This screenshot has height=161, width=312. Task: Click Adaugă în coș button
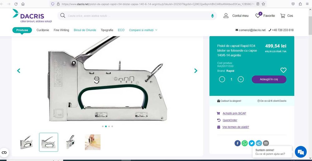269,79
